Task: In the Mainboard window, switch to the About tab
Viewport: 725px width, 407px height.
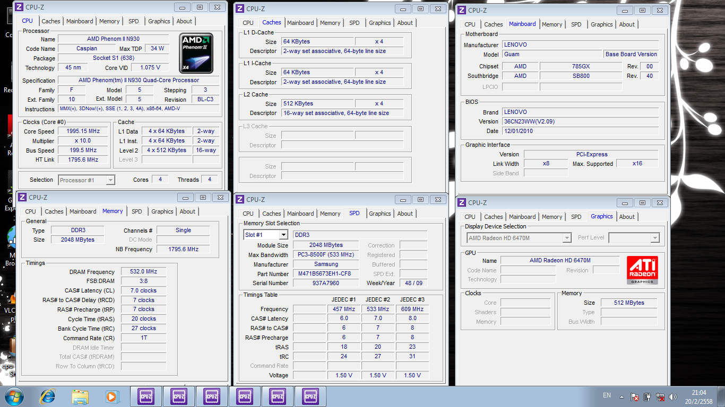Action: click(x=627, y=24)
